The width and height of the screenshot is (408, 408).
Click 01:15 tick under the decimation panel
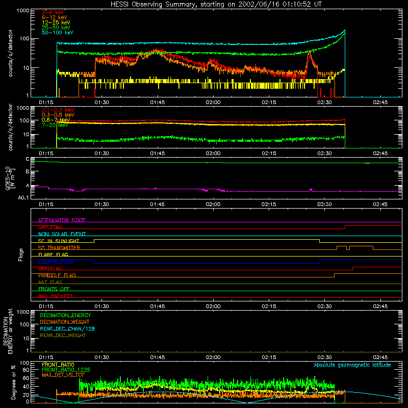tap(46, 358)
